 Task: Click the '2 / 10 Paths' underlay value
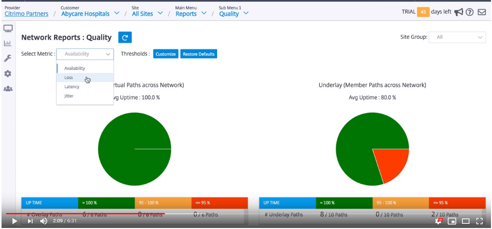pyautogui.click(x=445, y=215)
